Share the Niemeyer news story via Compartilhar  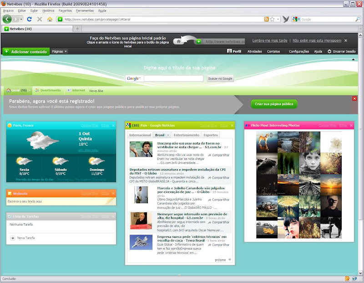point(218,222)
